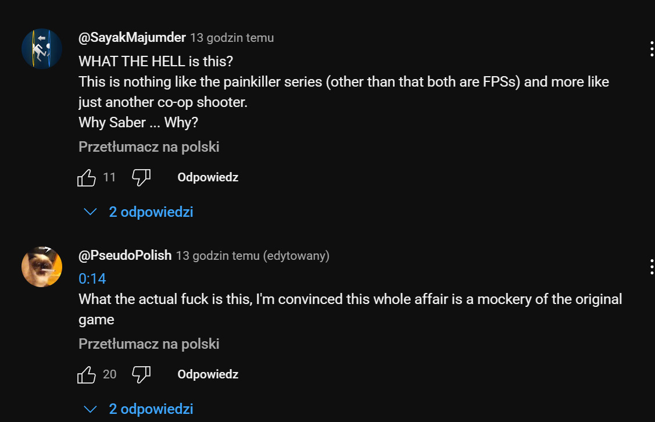Like SayakMajumder's comment with thumbs up
The image size is (655, 422).
[87, 178]
